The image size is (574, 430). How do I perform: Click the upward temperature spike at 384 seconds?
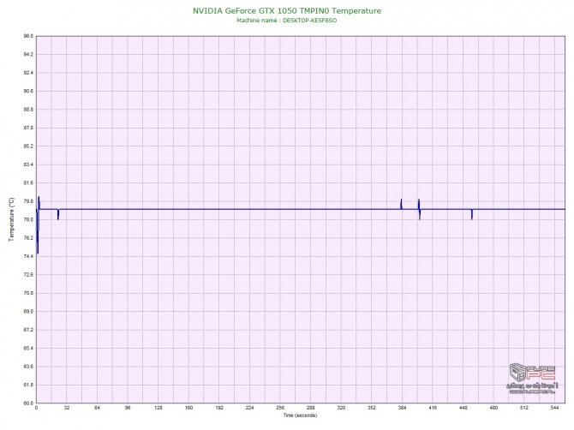click(402, 204)
